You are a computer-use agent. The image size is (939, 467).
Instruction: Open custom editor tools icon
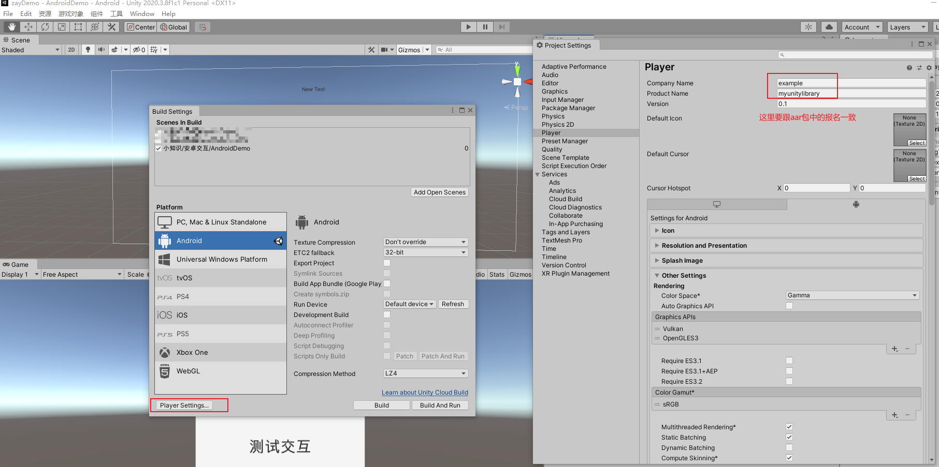click(111, 27)
